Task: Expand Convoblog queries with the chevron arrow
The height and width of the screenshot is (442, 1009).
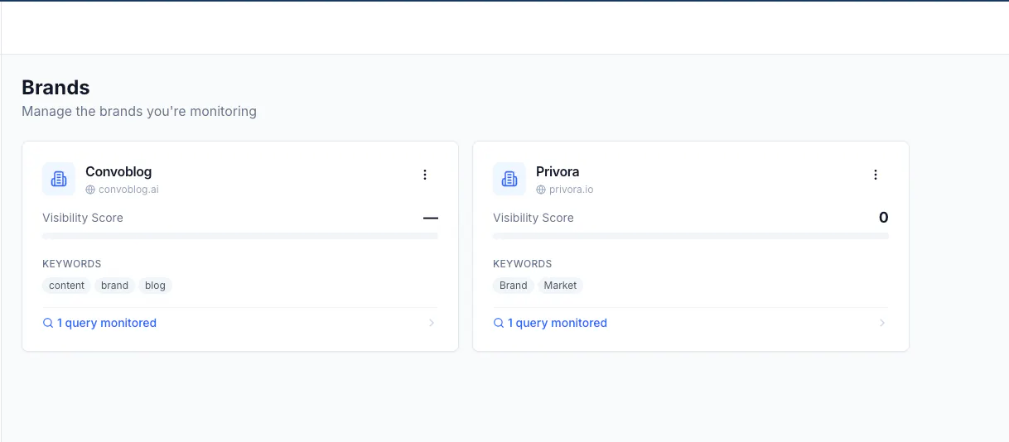Action: click(x=432, y=323)
